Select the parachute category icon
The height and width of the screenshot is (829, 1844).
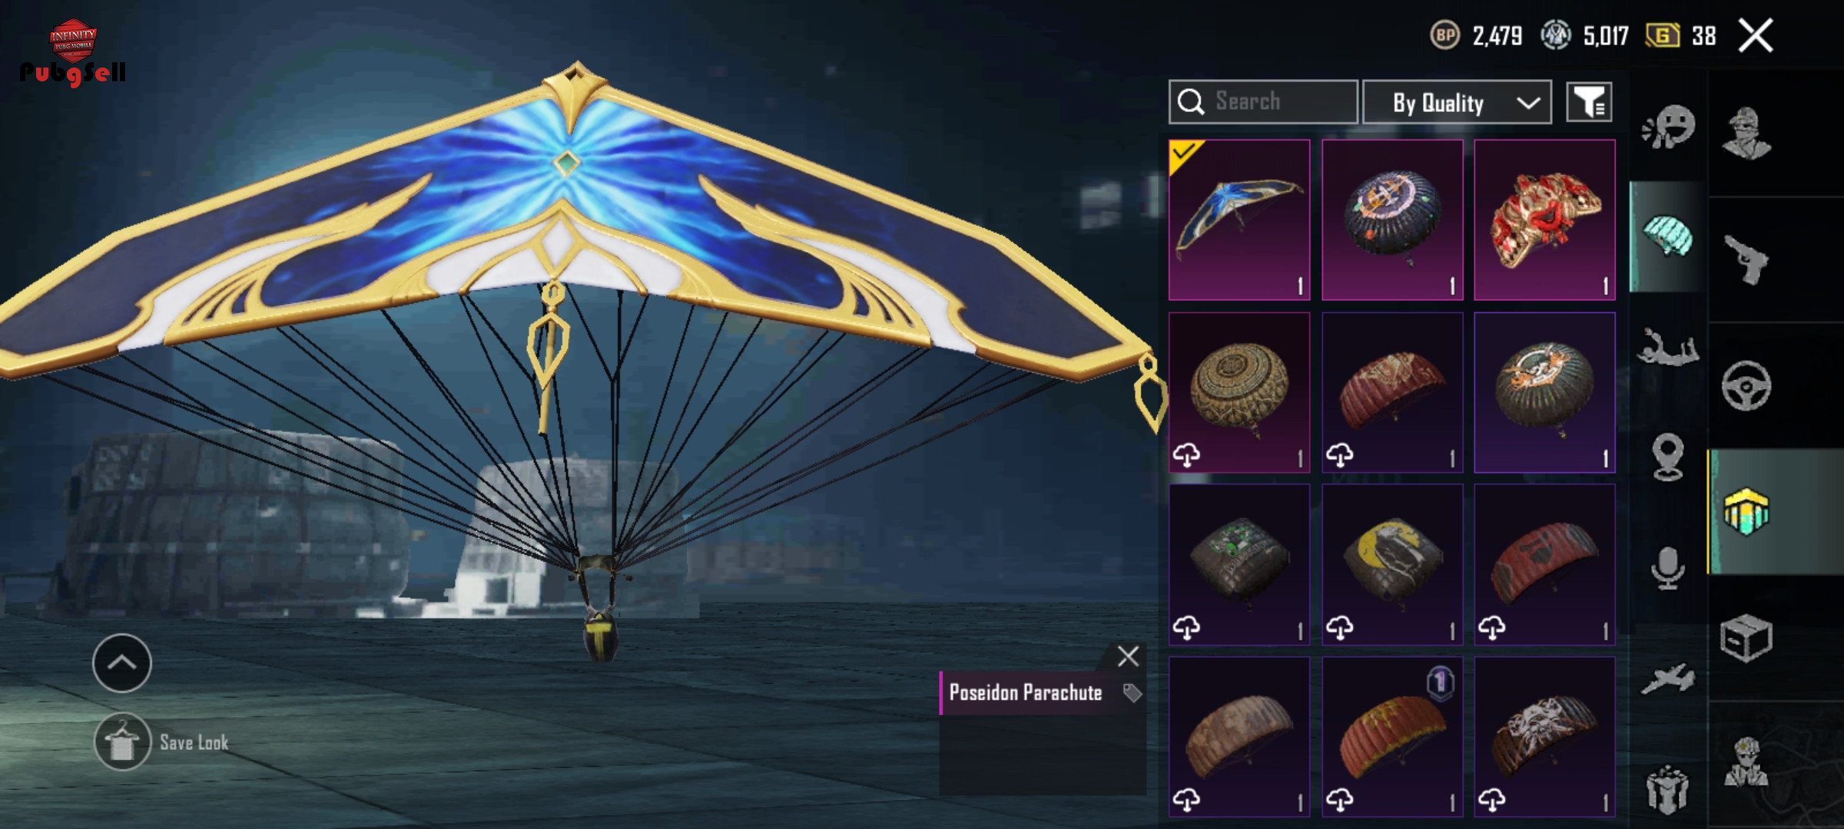(x=1667, y=236)
